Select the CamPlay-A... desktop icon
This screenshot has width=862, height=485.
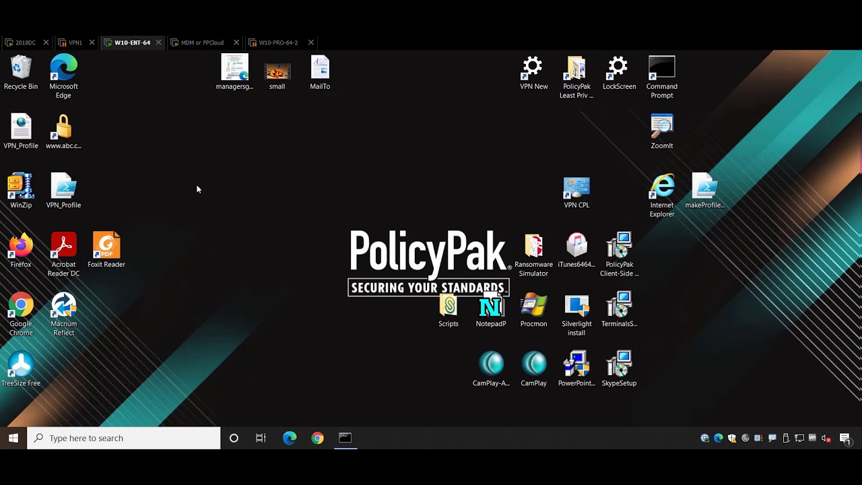(491, 369)
